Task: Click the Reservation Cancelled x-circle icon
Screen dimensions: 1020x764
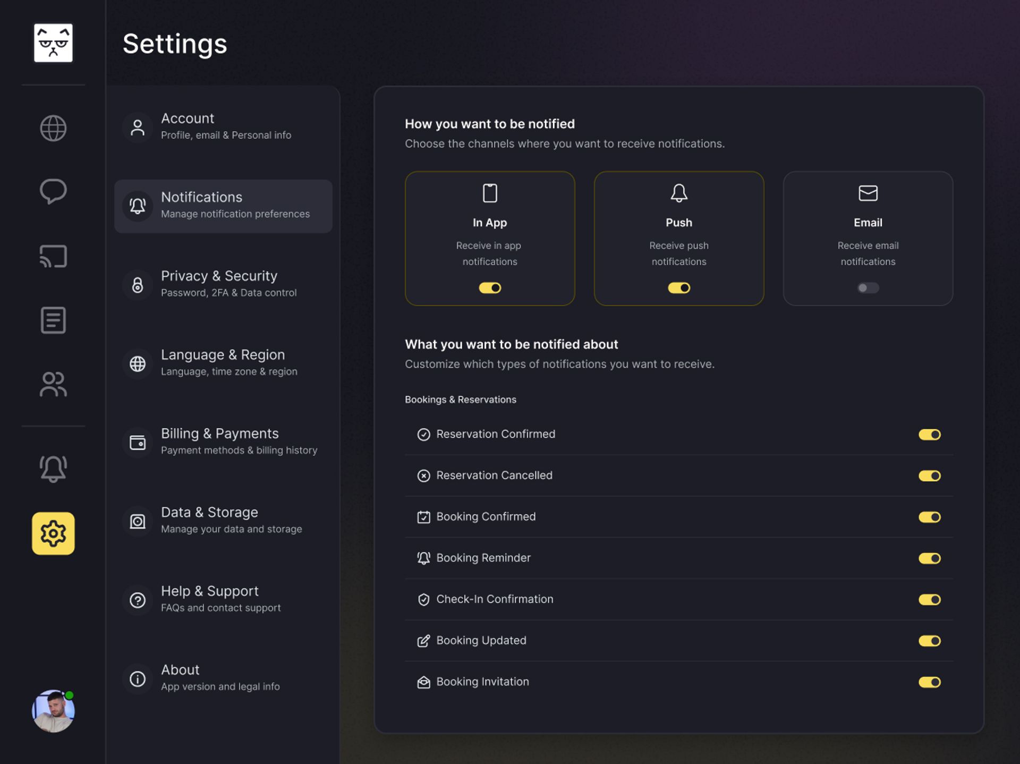Action: tap(423, 476)
